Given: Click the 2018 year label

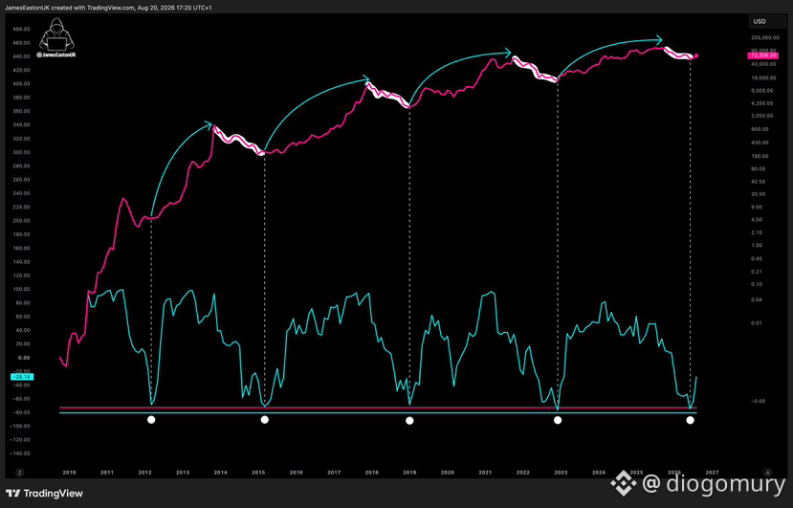Looking at the screenshot, I should pos(372,473).
